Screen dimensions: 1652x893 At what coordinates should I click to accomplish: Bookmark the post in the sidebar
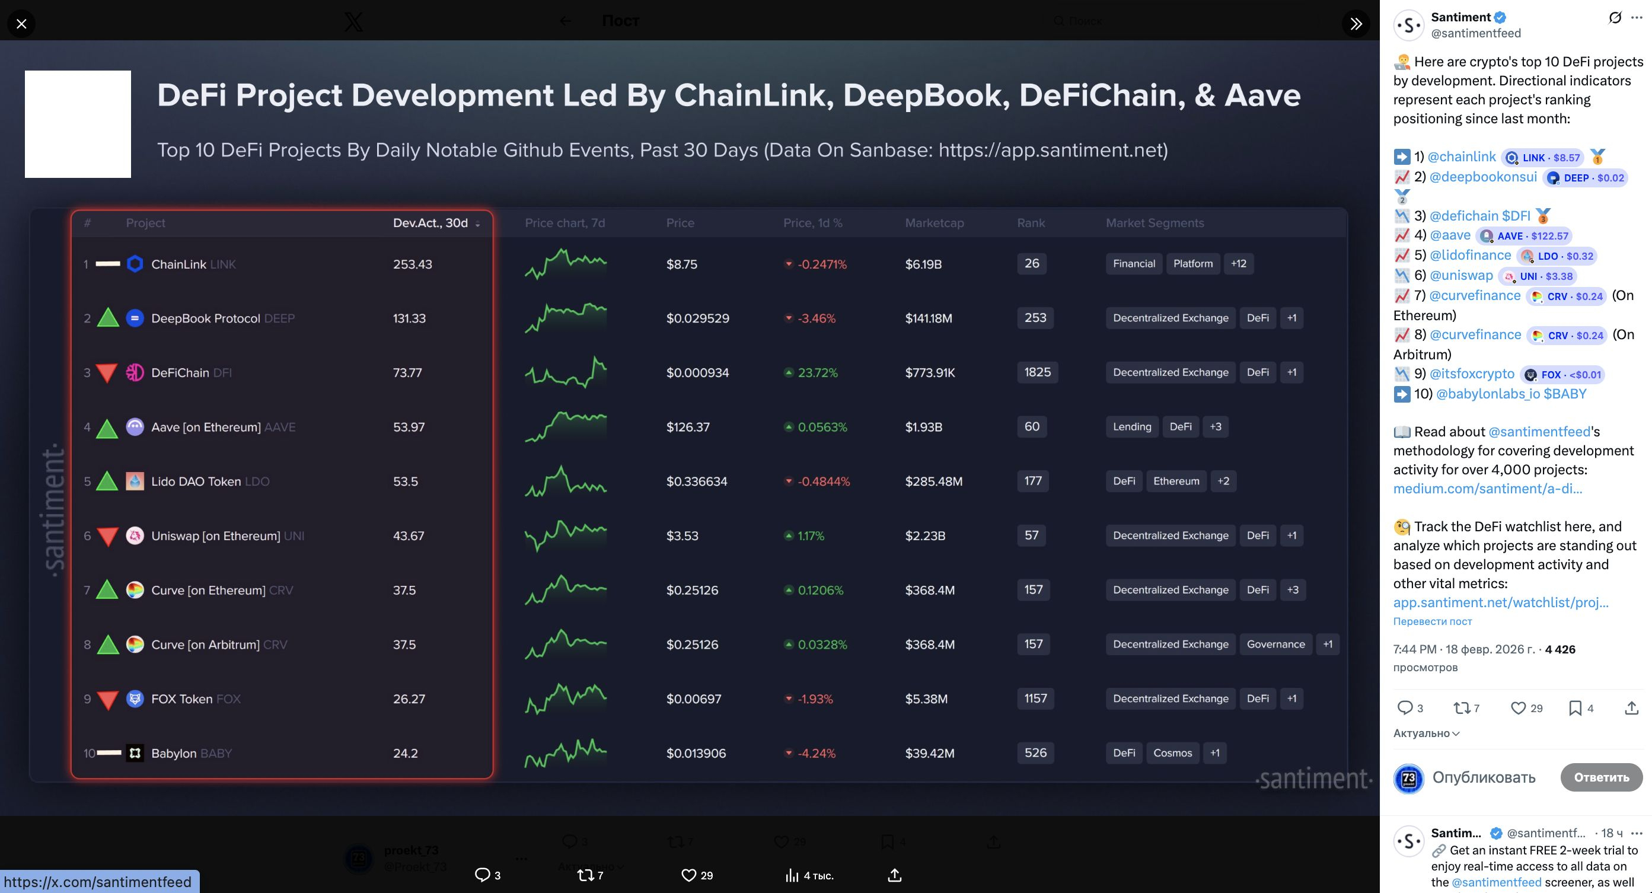pyautogui.click(x=1574, y=707)
